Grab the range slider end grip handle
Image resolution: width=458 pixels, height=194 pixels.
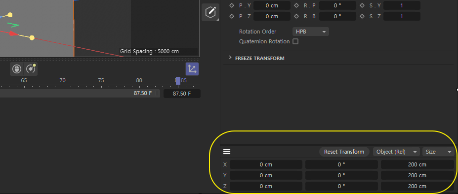(x=157, y=94)
